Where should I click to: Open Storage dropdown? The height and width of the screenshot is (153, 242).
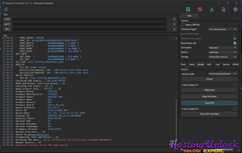click(x=222, y=57)
